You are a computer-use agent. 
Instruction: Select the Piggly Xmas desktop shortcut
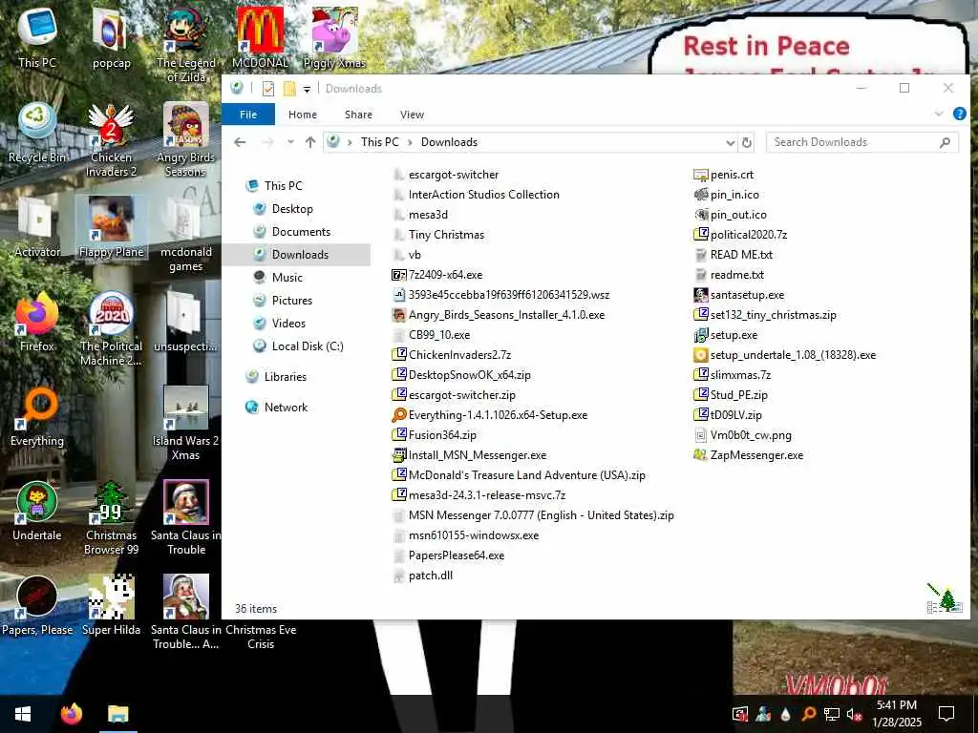tap(334, 38)
